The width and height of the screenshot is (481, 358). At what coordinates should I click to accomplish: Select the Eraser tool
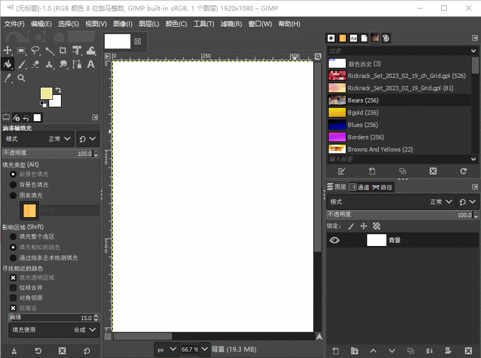tap(35, 65)
